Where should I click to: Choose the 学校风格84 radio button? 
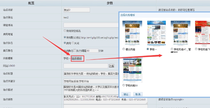coord(124,85)
